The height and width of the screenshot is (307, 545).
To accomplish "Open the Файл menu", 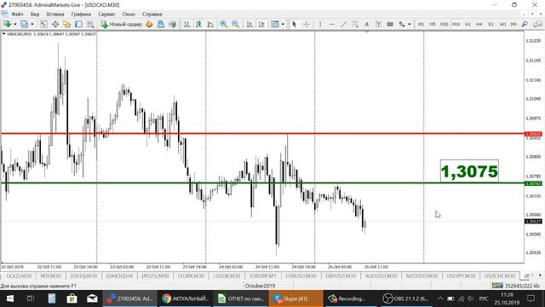I will tap(17, 14).
